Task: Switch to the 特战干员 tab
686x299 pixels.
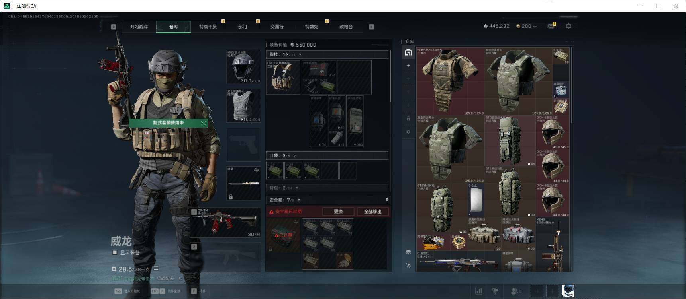Action: 208,27
